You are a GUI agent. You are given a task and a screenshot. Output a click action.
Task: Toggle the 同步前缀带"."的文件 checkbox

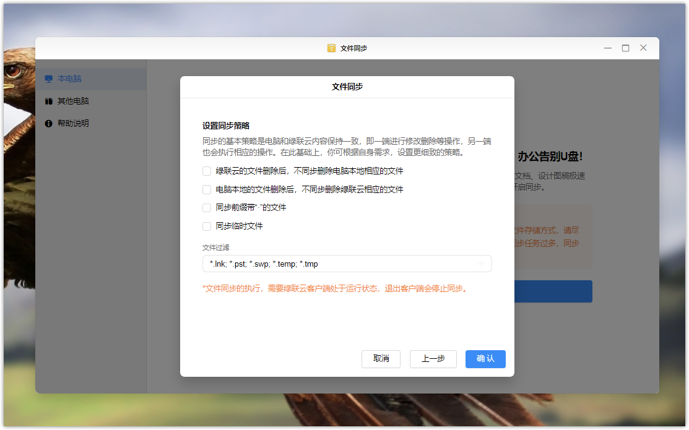[207, 208]
